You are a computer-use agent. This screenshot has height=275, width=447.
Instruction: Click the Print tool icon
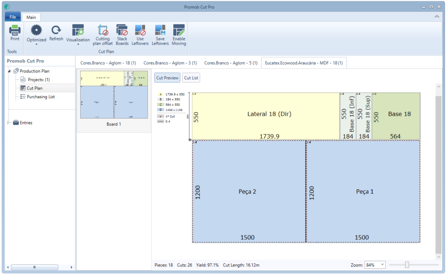tap(15, 30)
